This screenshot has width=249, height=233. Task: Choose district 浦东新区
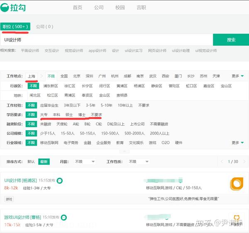coord(51,86)
